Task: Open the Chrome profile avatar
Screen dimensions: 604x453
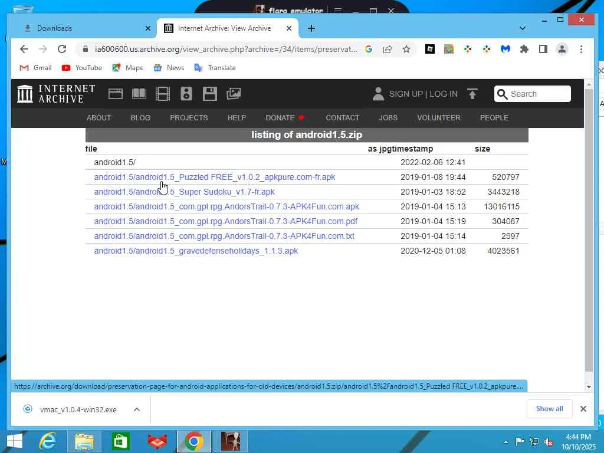Action: (x=562, y=49)
